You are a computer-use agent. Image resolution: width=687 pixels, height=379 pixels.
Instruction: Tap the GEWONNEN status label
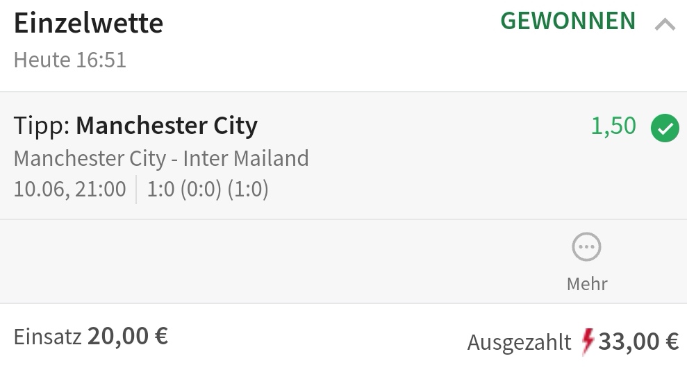point(568,22)
